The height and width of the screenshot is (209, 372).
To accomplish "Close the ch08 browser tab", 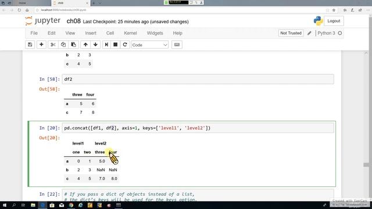I will pos(87,3).
